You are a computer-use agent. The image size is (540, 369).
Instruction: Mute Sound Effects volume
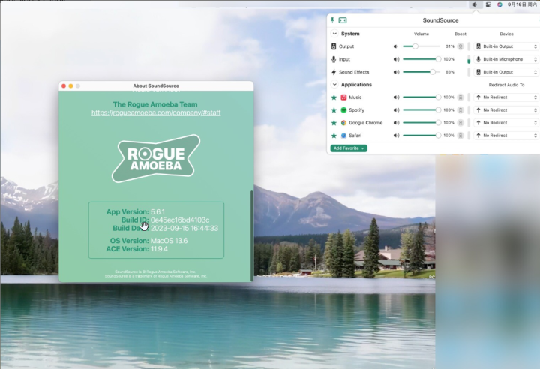(x=397, y=72)
